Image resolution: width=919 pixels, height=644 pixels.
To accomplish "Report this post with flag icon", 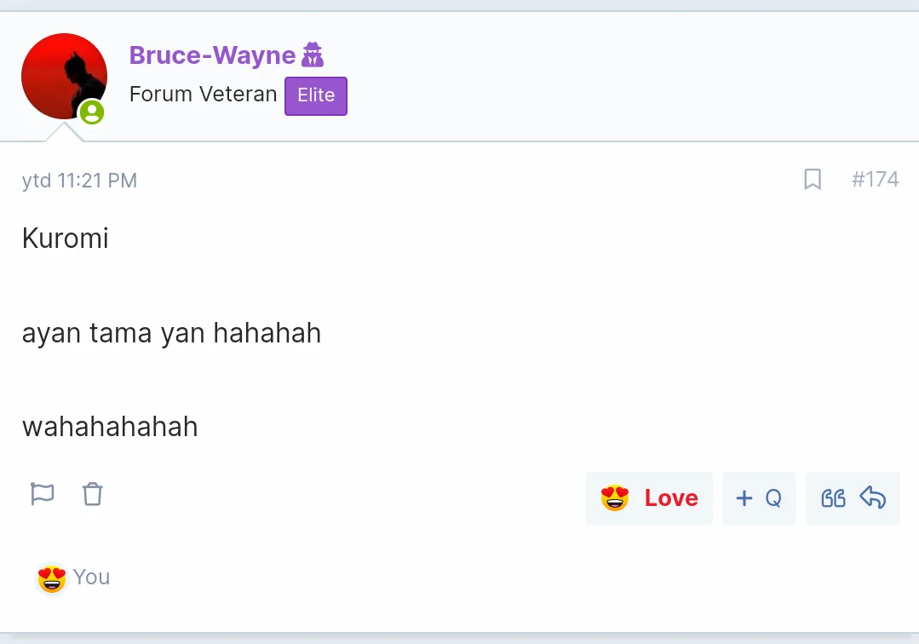I will pyautogui.click(x=43, y=494).
